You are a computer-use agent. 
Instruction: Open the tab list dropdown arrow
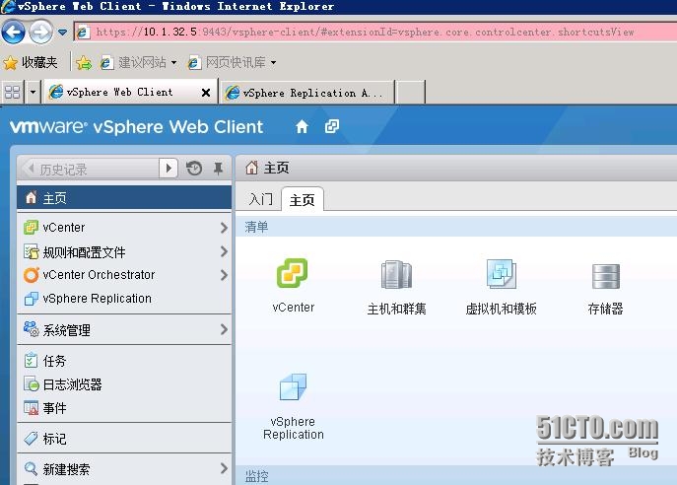(33, 92)
